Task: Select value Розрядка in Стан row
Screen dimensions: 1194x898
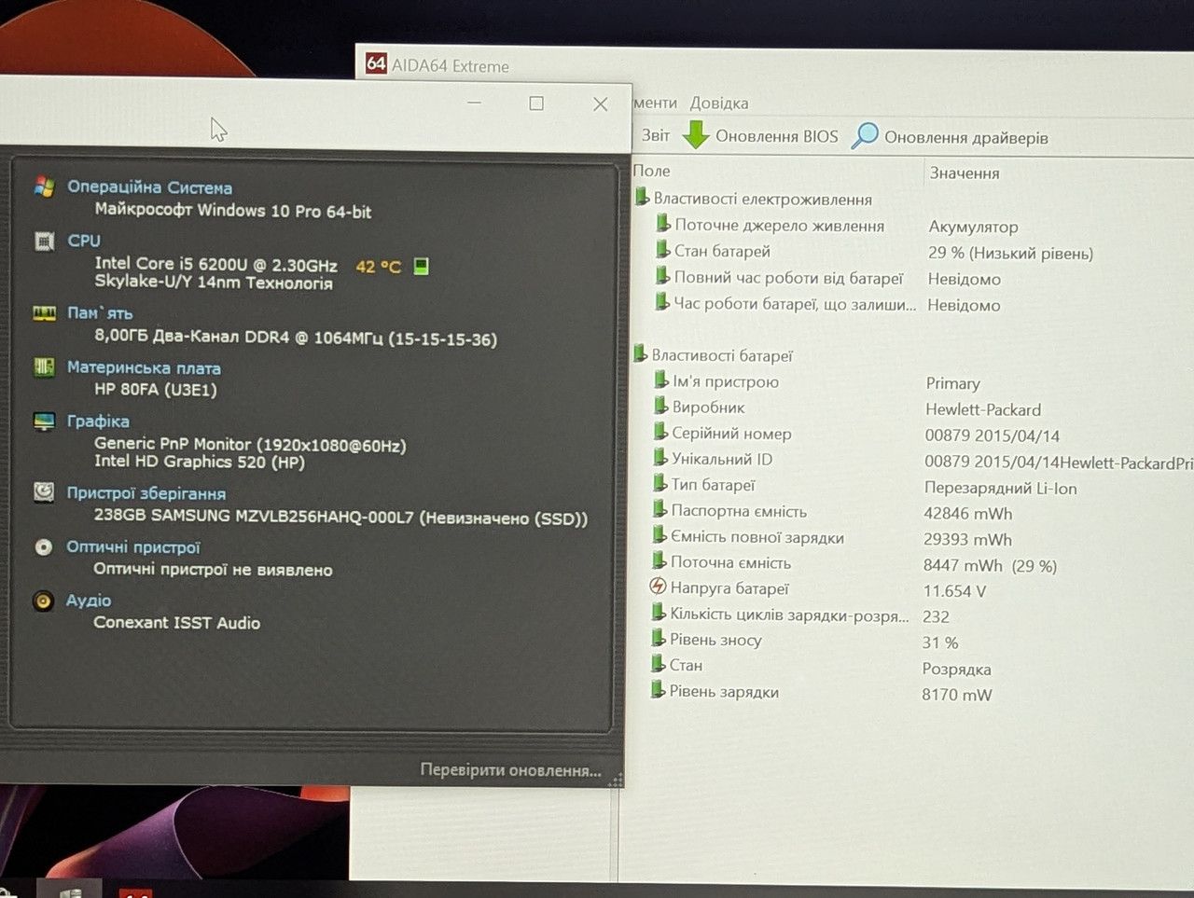Action: pos(956,670)
